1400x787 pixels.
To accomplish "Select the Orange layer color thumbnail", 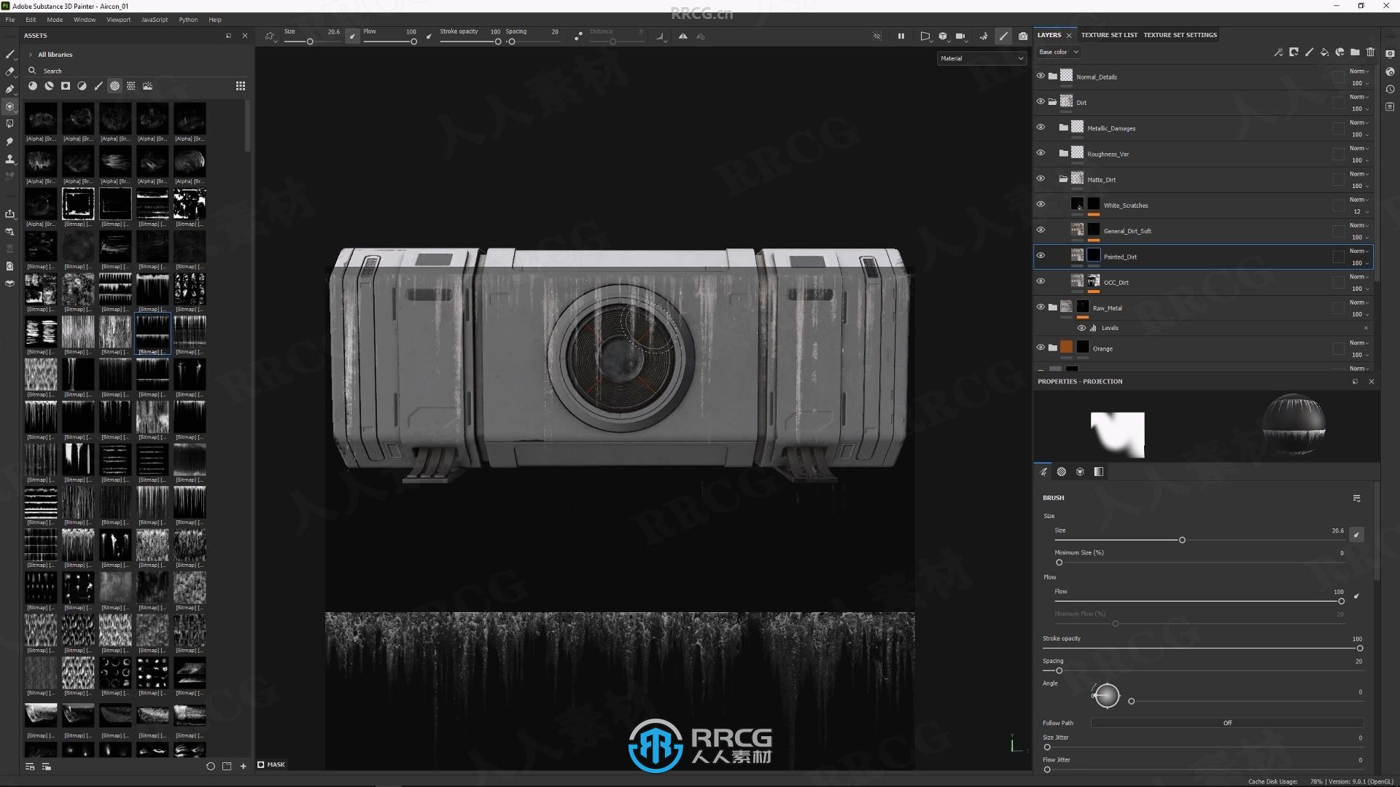I will click(x=1066, y=348).
